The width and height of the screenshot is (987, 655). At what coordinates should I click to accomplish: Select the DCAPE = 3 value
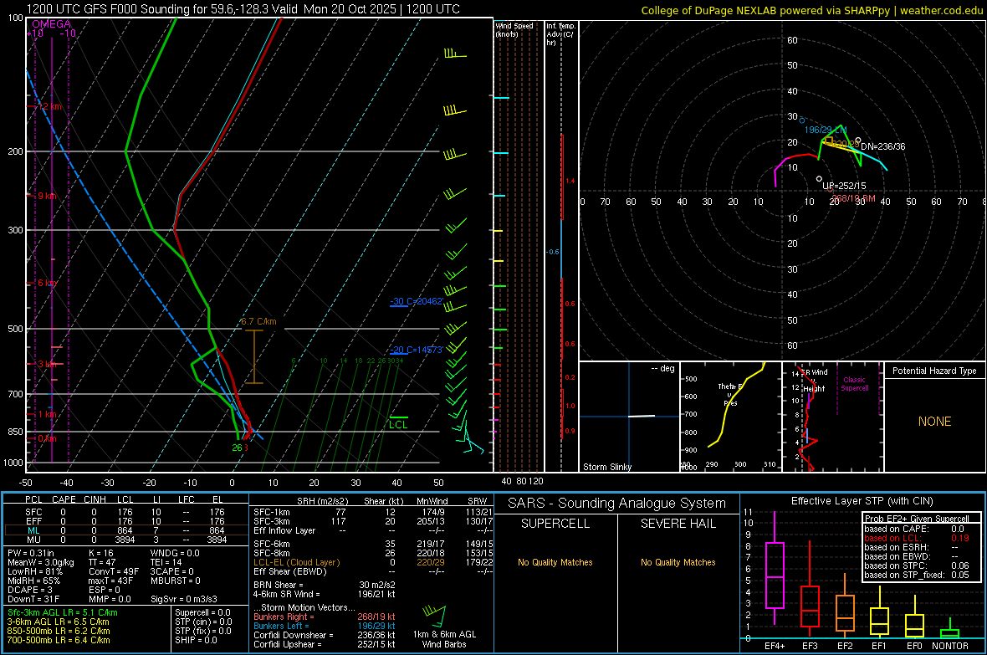[30, 590]
